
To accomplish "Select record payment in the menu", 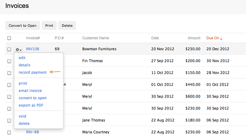I will pos(33,72).
